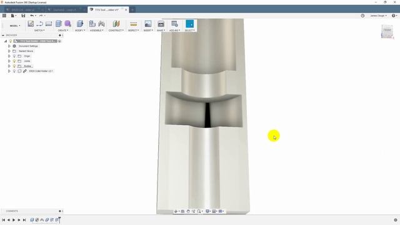Image resolution: width=400 pixels, height=225 pixels.
Task: Activate the blue Select tool
Action: click(189, 24)
